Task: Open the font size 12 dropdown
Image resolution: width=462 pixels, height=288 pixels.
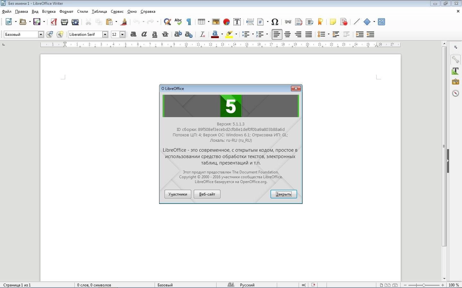Action: pos(122,34)
